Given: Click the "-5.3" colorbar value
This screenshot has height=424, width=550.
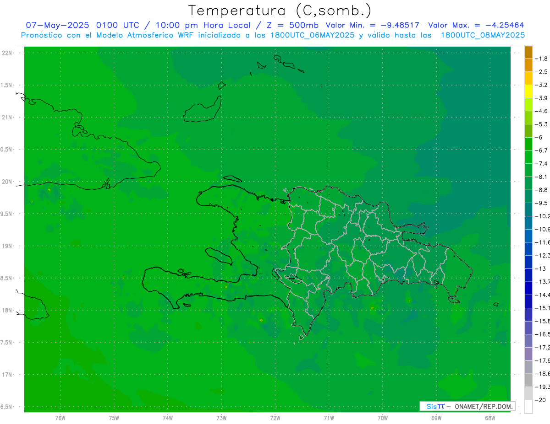Looking at the screenshot, I should point(541,124).
